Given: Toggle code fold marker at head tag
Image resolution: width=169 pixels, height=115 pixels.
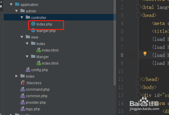Looking at the screenshot, I should tap(138, 15).
